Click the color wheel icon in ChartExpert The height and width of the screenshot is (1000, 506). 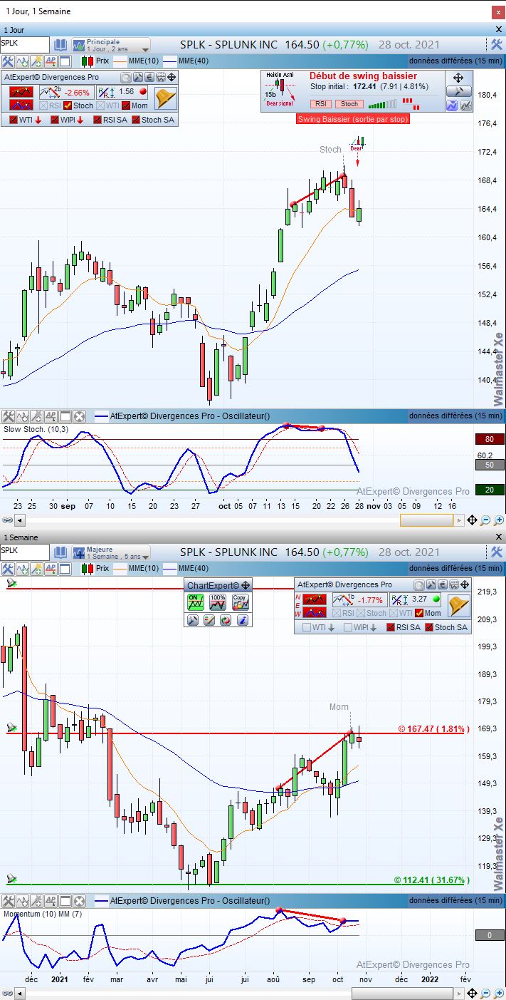(x=225, y=620)
